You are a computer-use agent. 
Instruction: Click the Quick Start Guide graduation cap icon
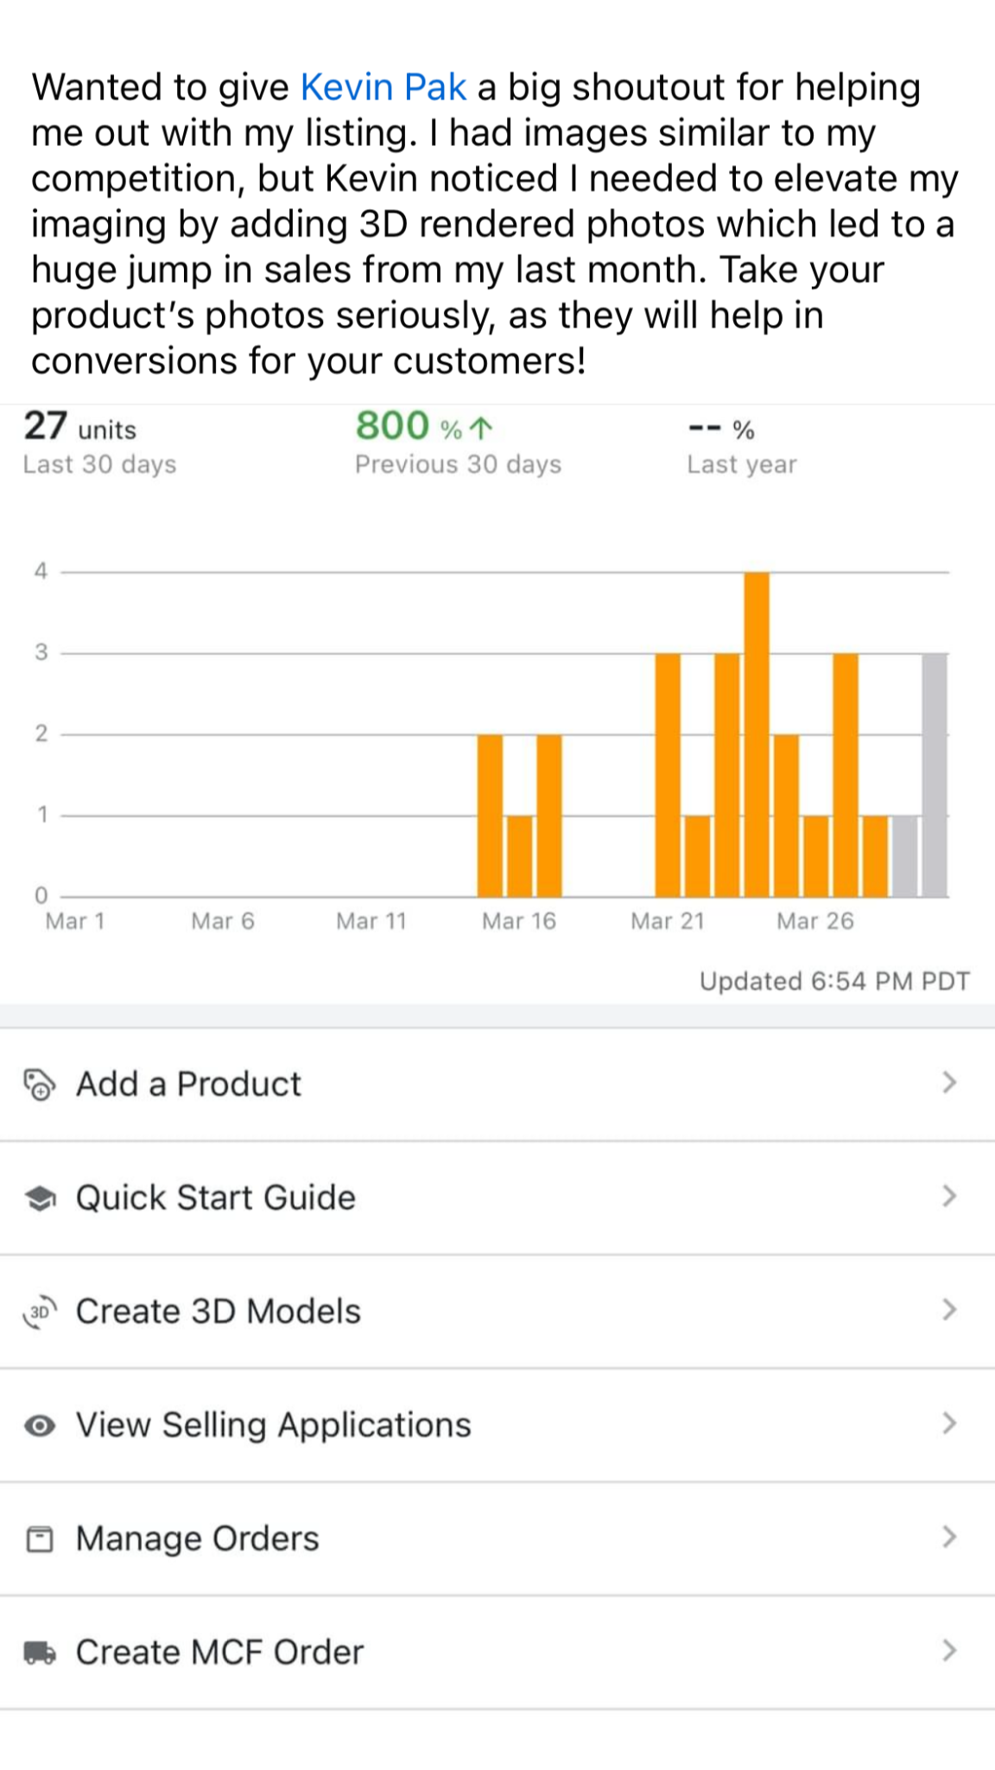39,1199
